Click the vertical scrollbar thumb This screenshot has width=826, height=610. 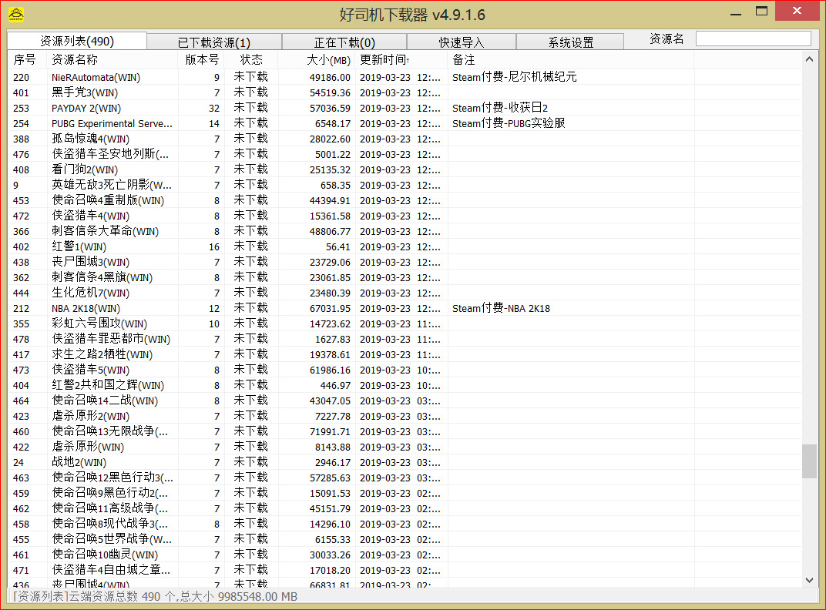point(809,461)
